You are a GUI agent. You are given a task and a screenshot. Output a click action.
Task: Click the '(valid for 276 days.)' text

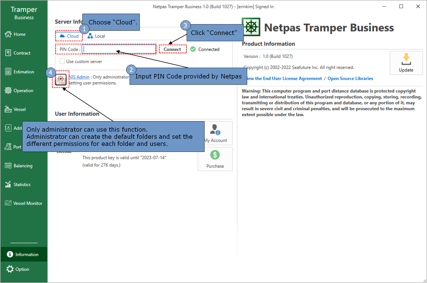coord(101,165)
